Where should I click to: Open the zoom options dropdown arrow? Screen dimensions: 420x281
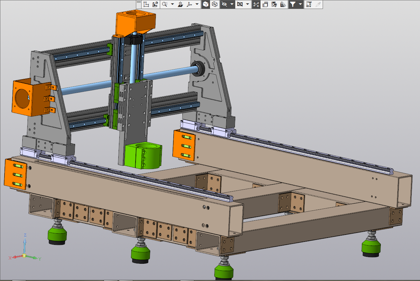click(172, 5)
